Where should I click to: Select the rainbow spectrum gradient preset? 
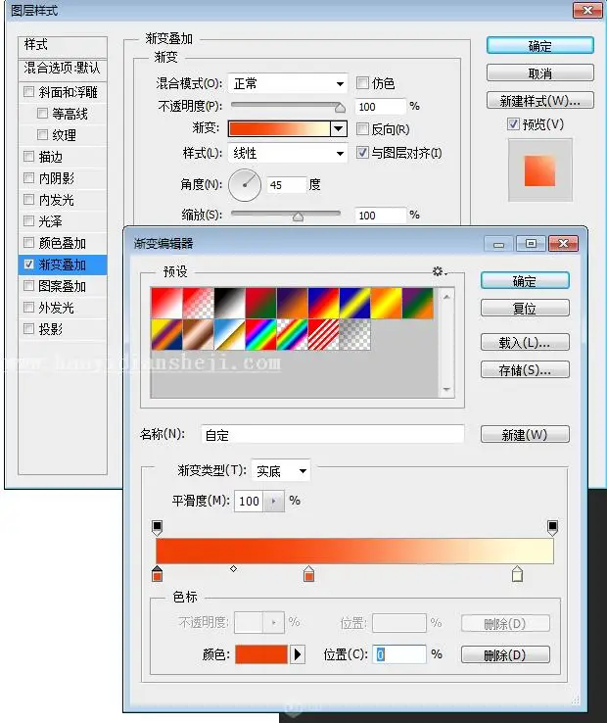[260, 335]
